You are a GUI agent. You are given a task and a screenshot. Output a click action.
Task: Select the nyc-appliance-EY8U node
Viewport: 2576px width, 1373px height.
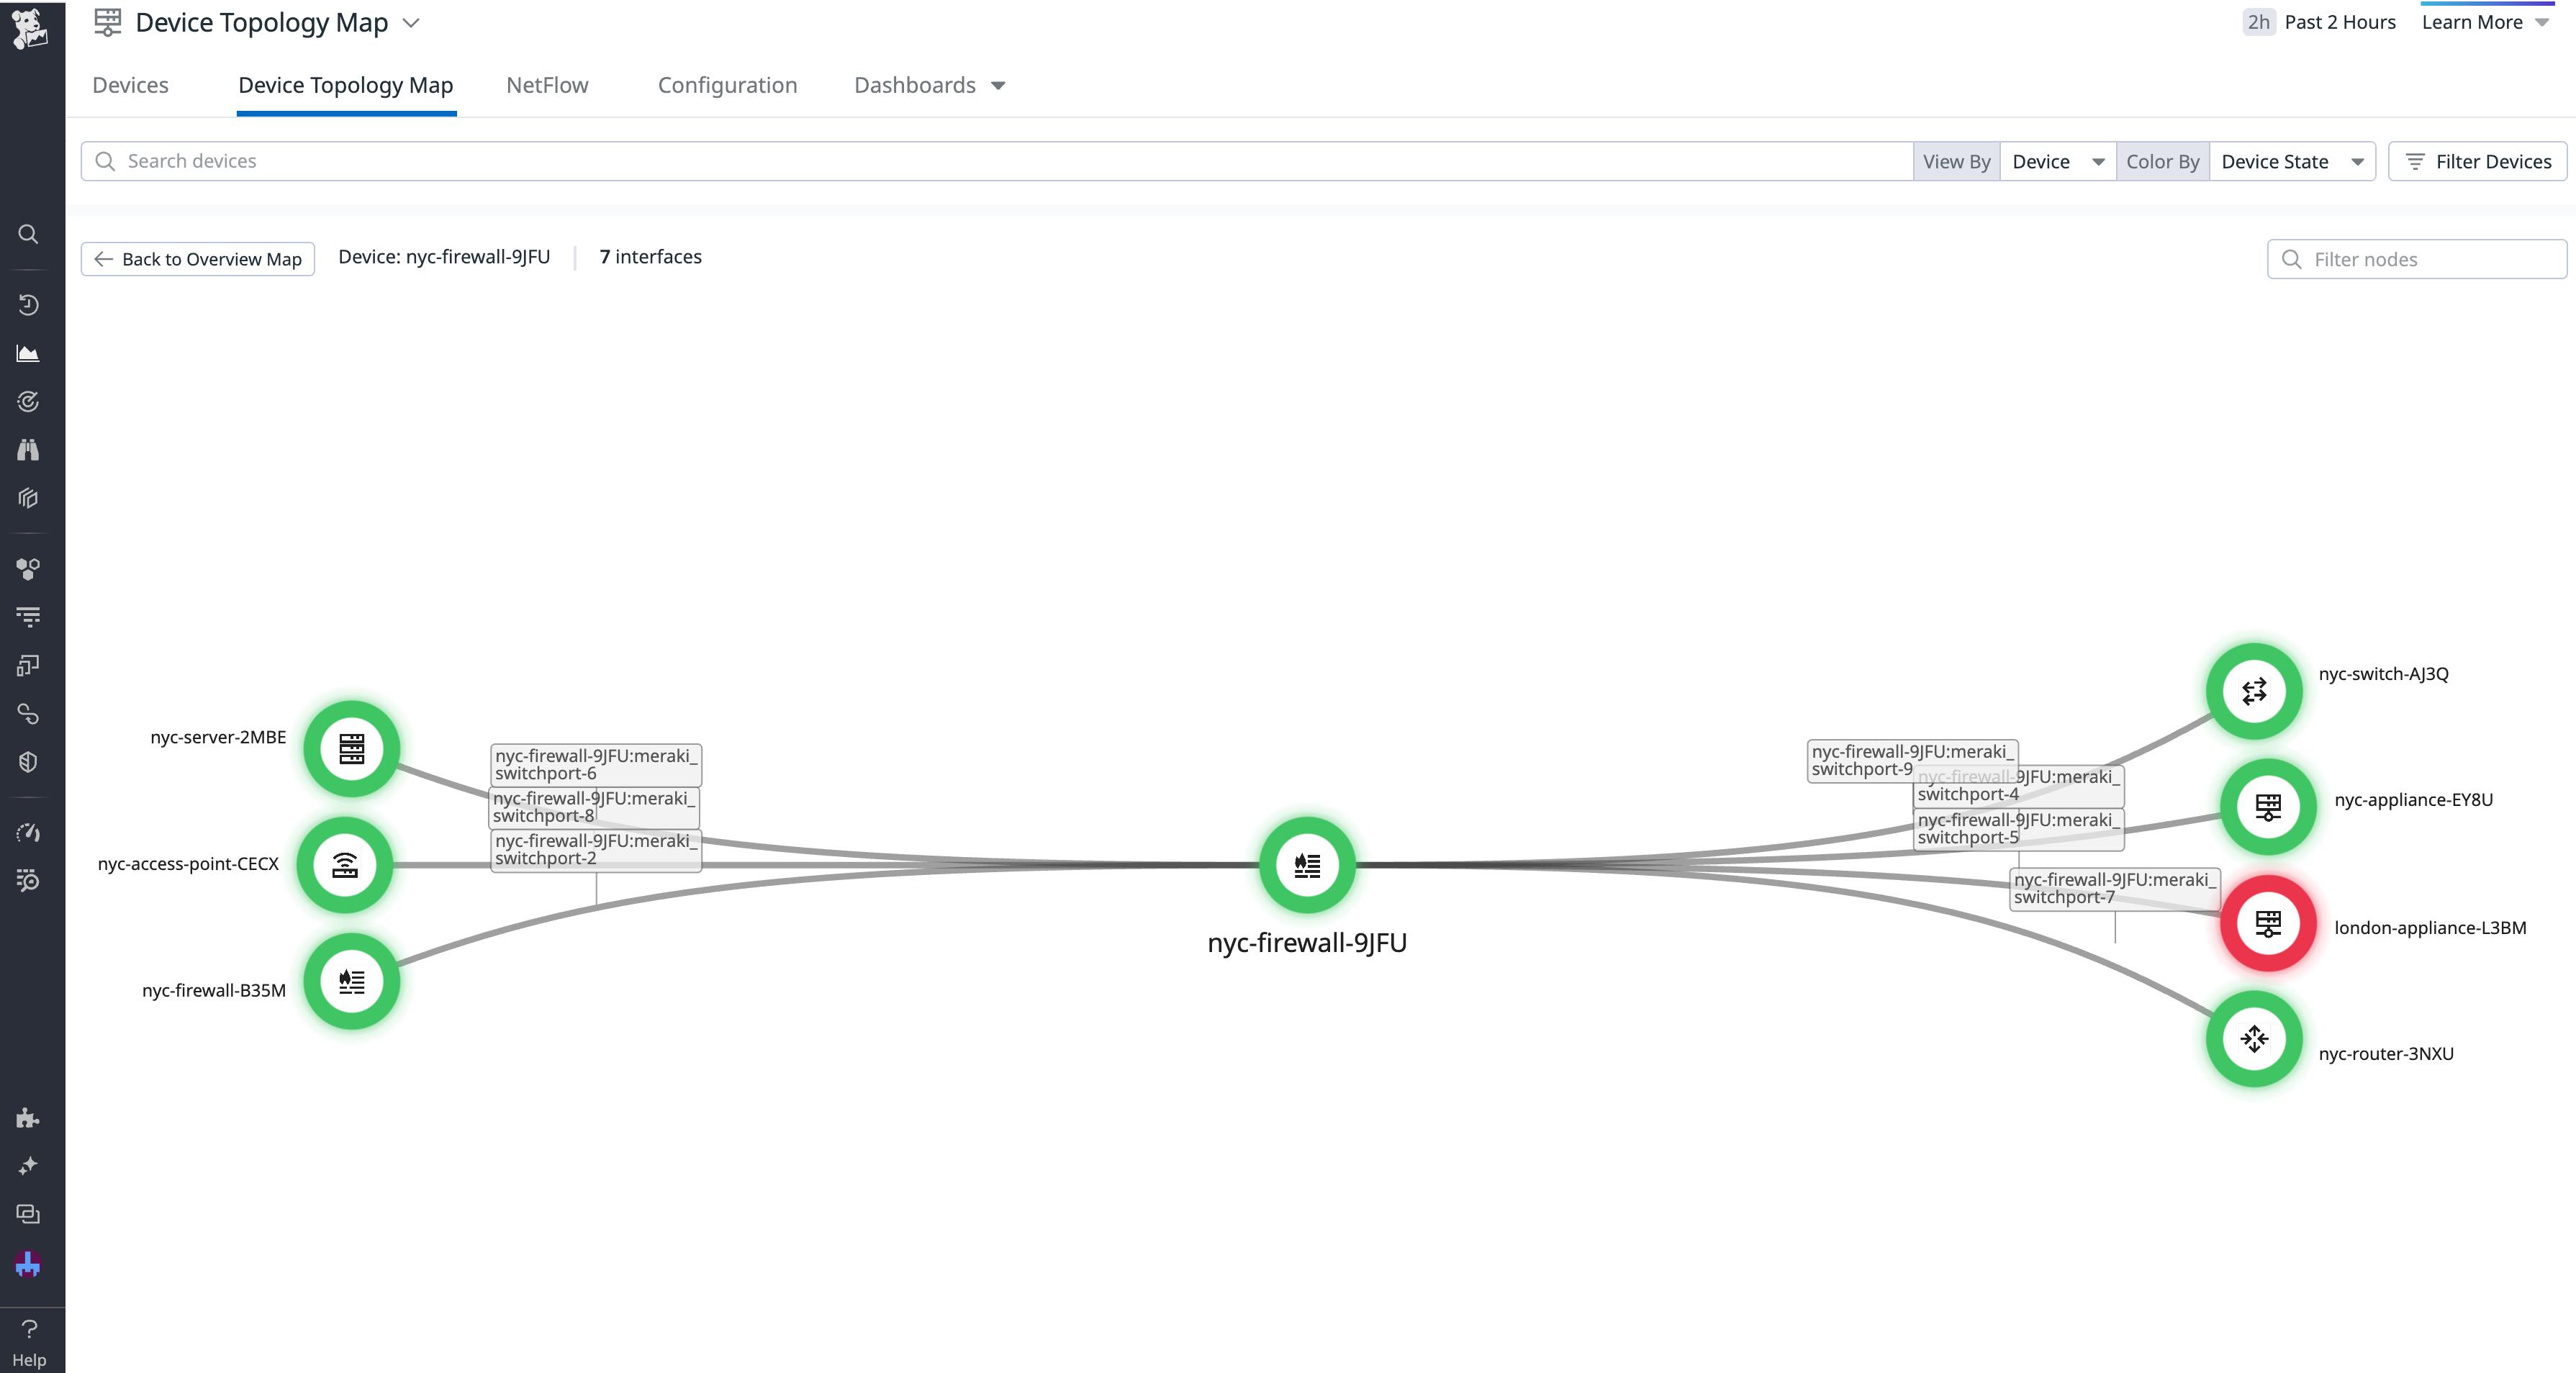(x=2267, y=807)
